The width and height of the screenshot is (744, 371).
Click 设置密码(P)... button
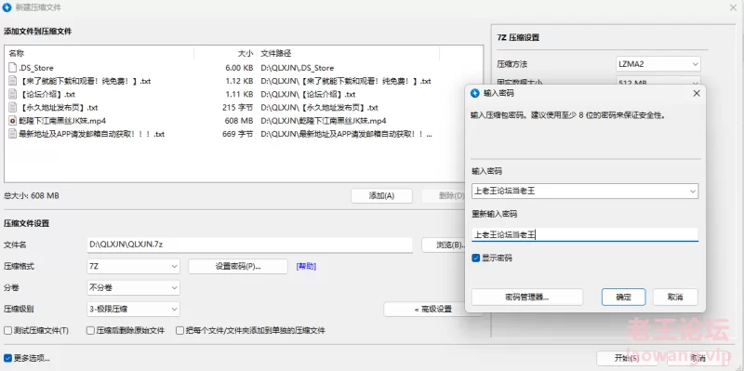click(x=238, y=267)
